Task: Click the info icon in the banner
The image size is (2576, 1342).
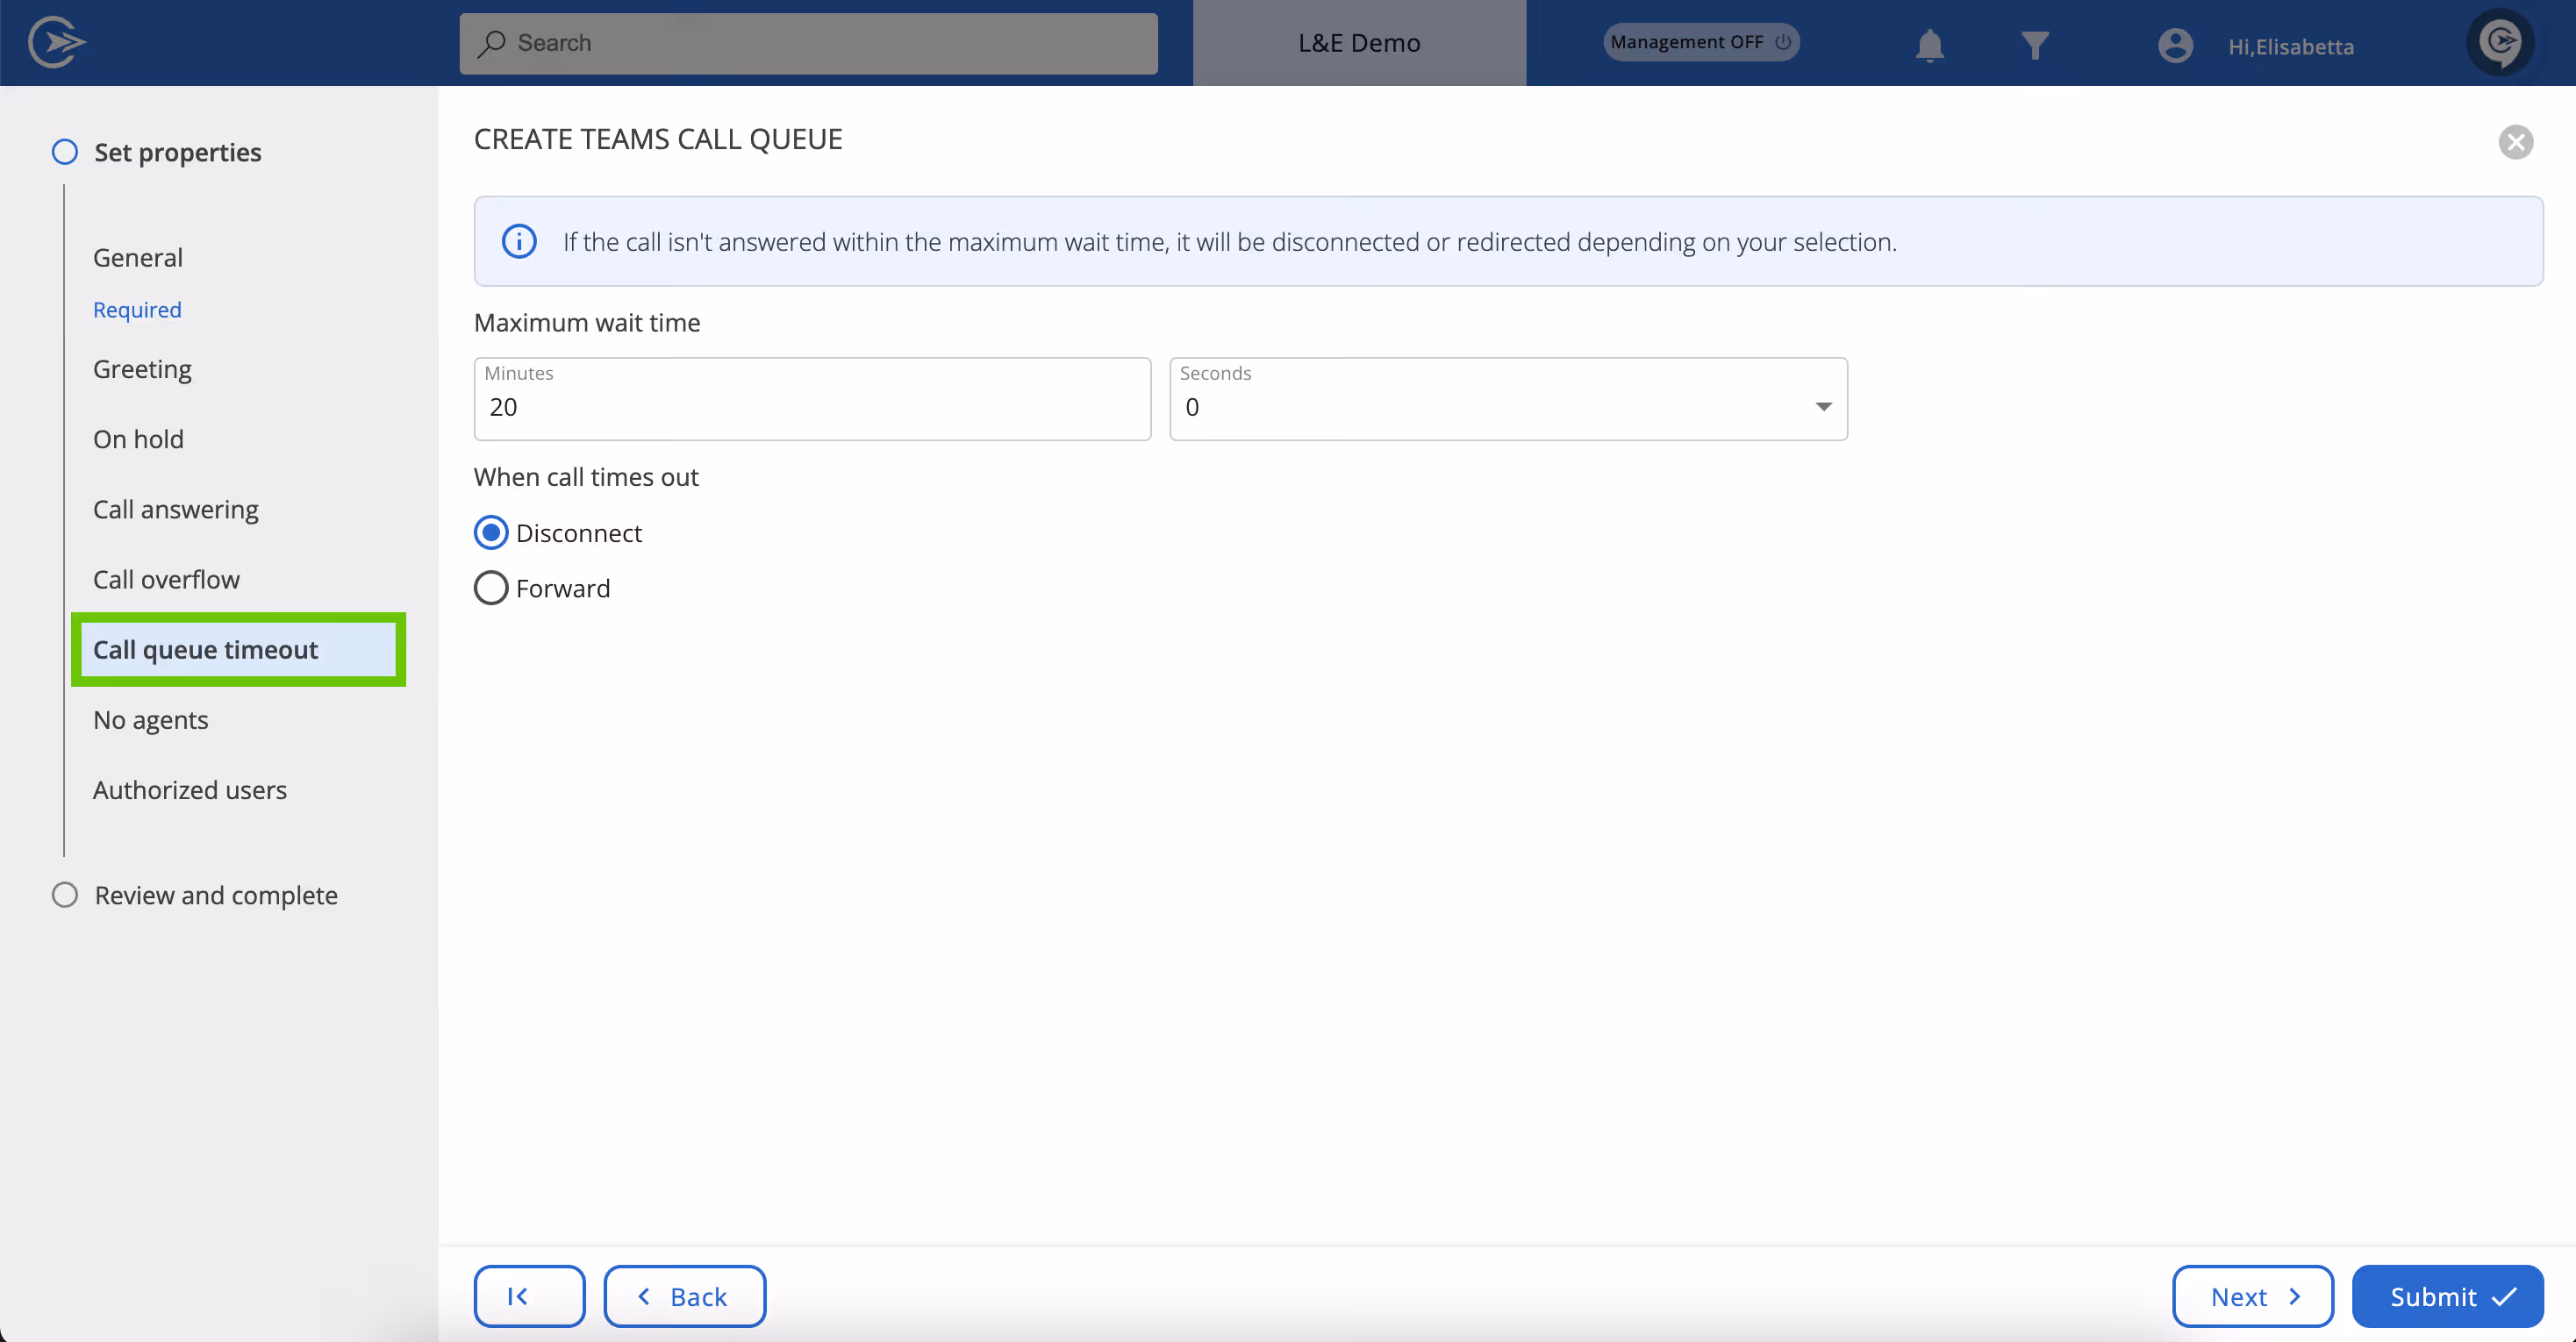Action: pos(519,241)
